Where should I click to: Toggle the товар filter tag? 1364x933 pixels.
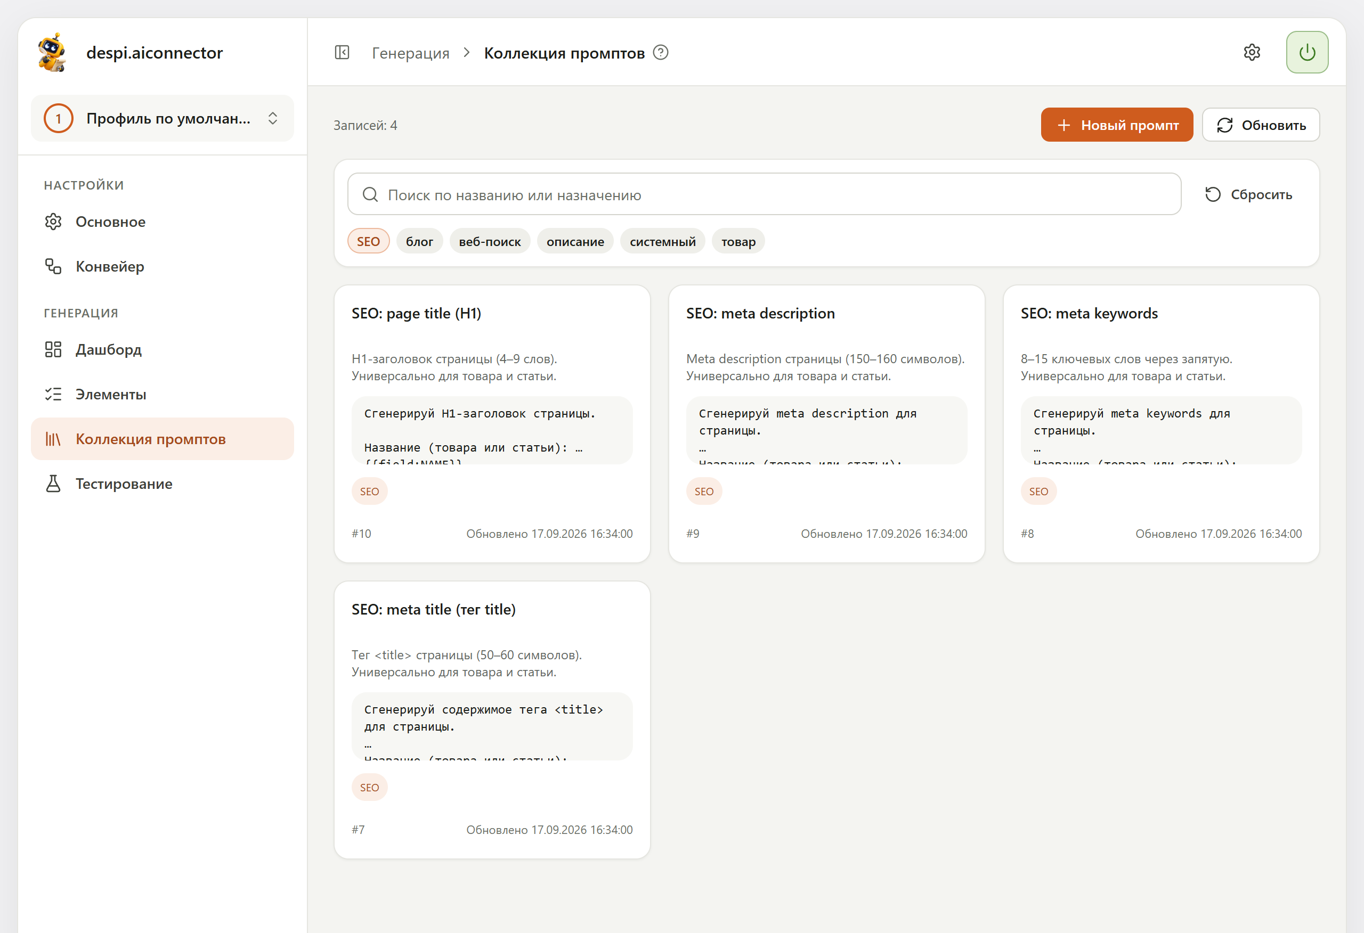pyautogui.click(x=738, y=241)
